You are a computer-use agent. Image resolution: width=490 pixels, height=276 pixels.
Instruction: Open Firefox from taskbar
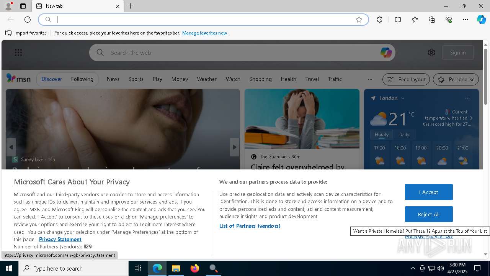195,268
